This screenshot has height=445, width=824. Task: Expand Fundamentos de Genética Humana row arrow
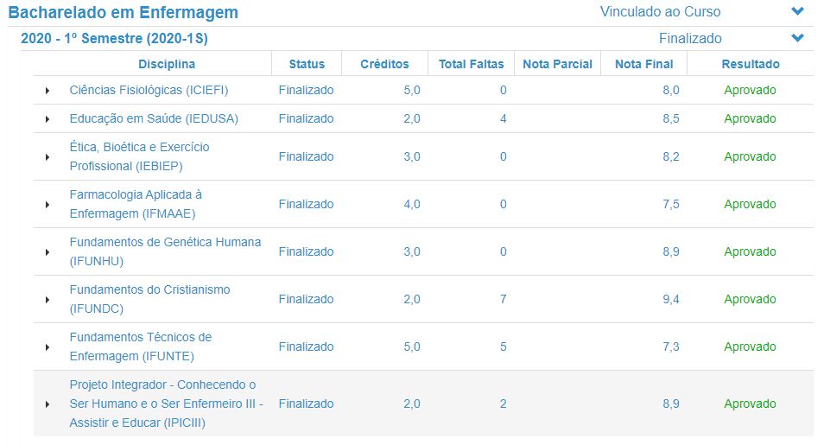coord(48,252)
